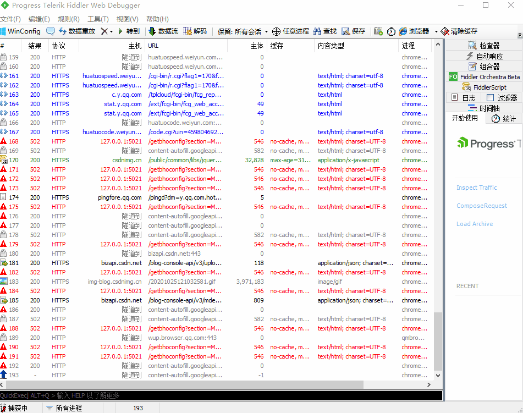
Task: Click the lock icon on session 159
Action: pyautogui.click(x=3, y=57)
